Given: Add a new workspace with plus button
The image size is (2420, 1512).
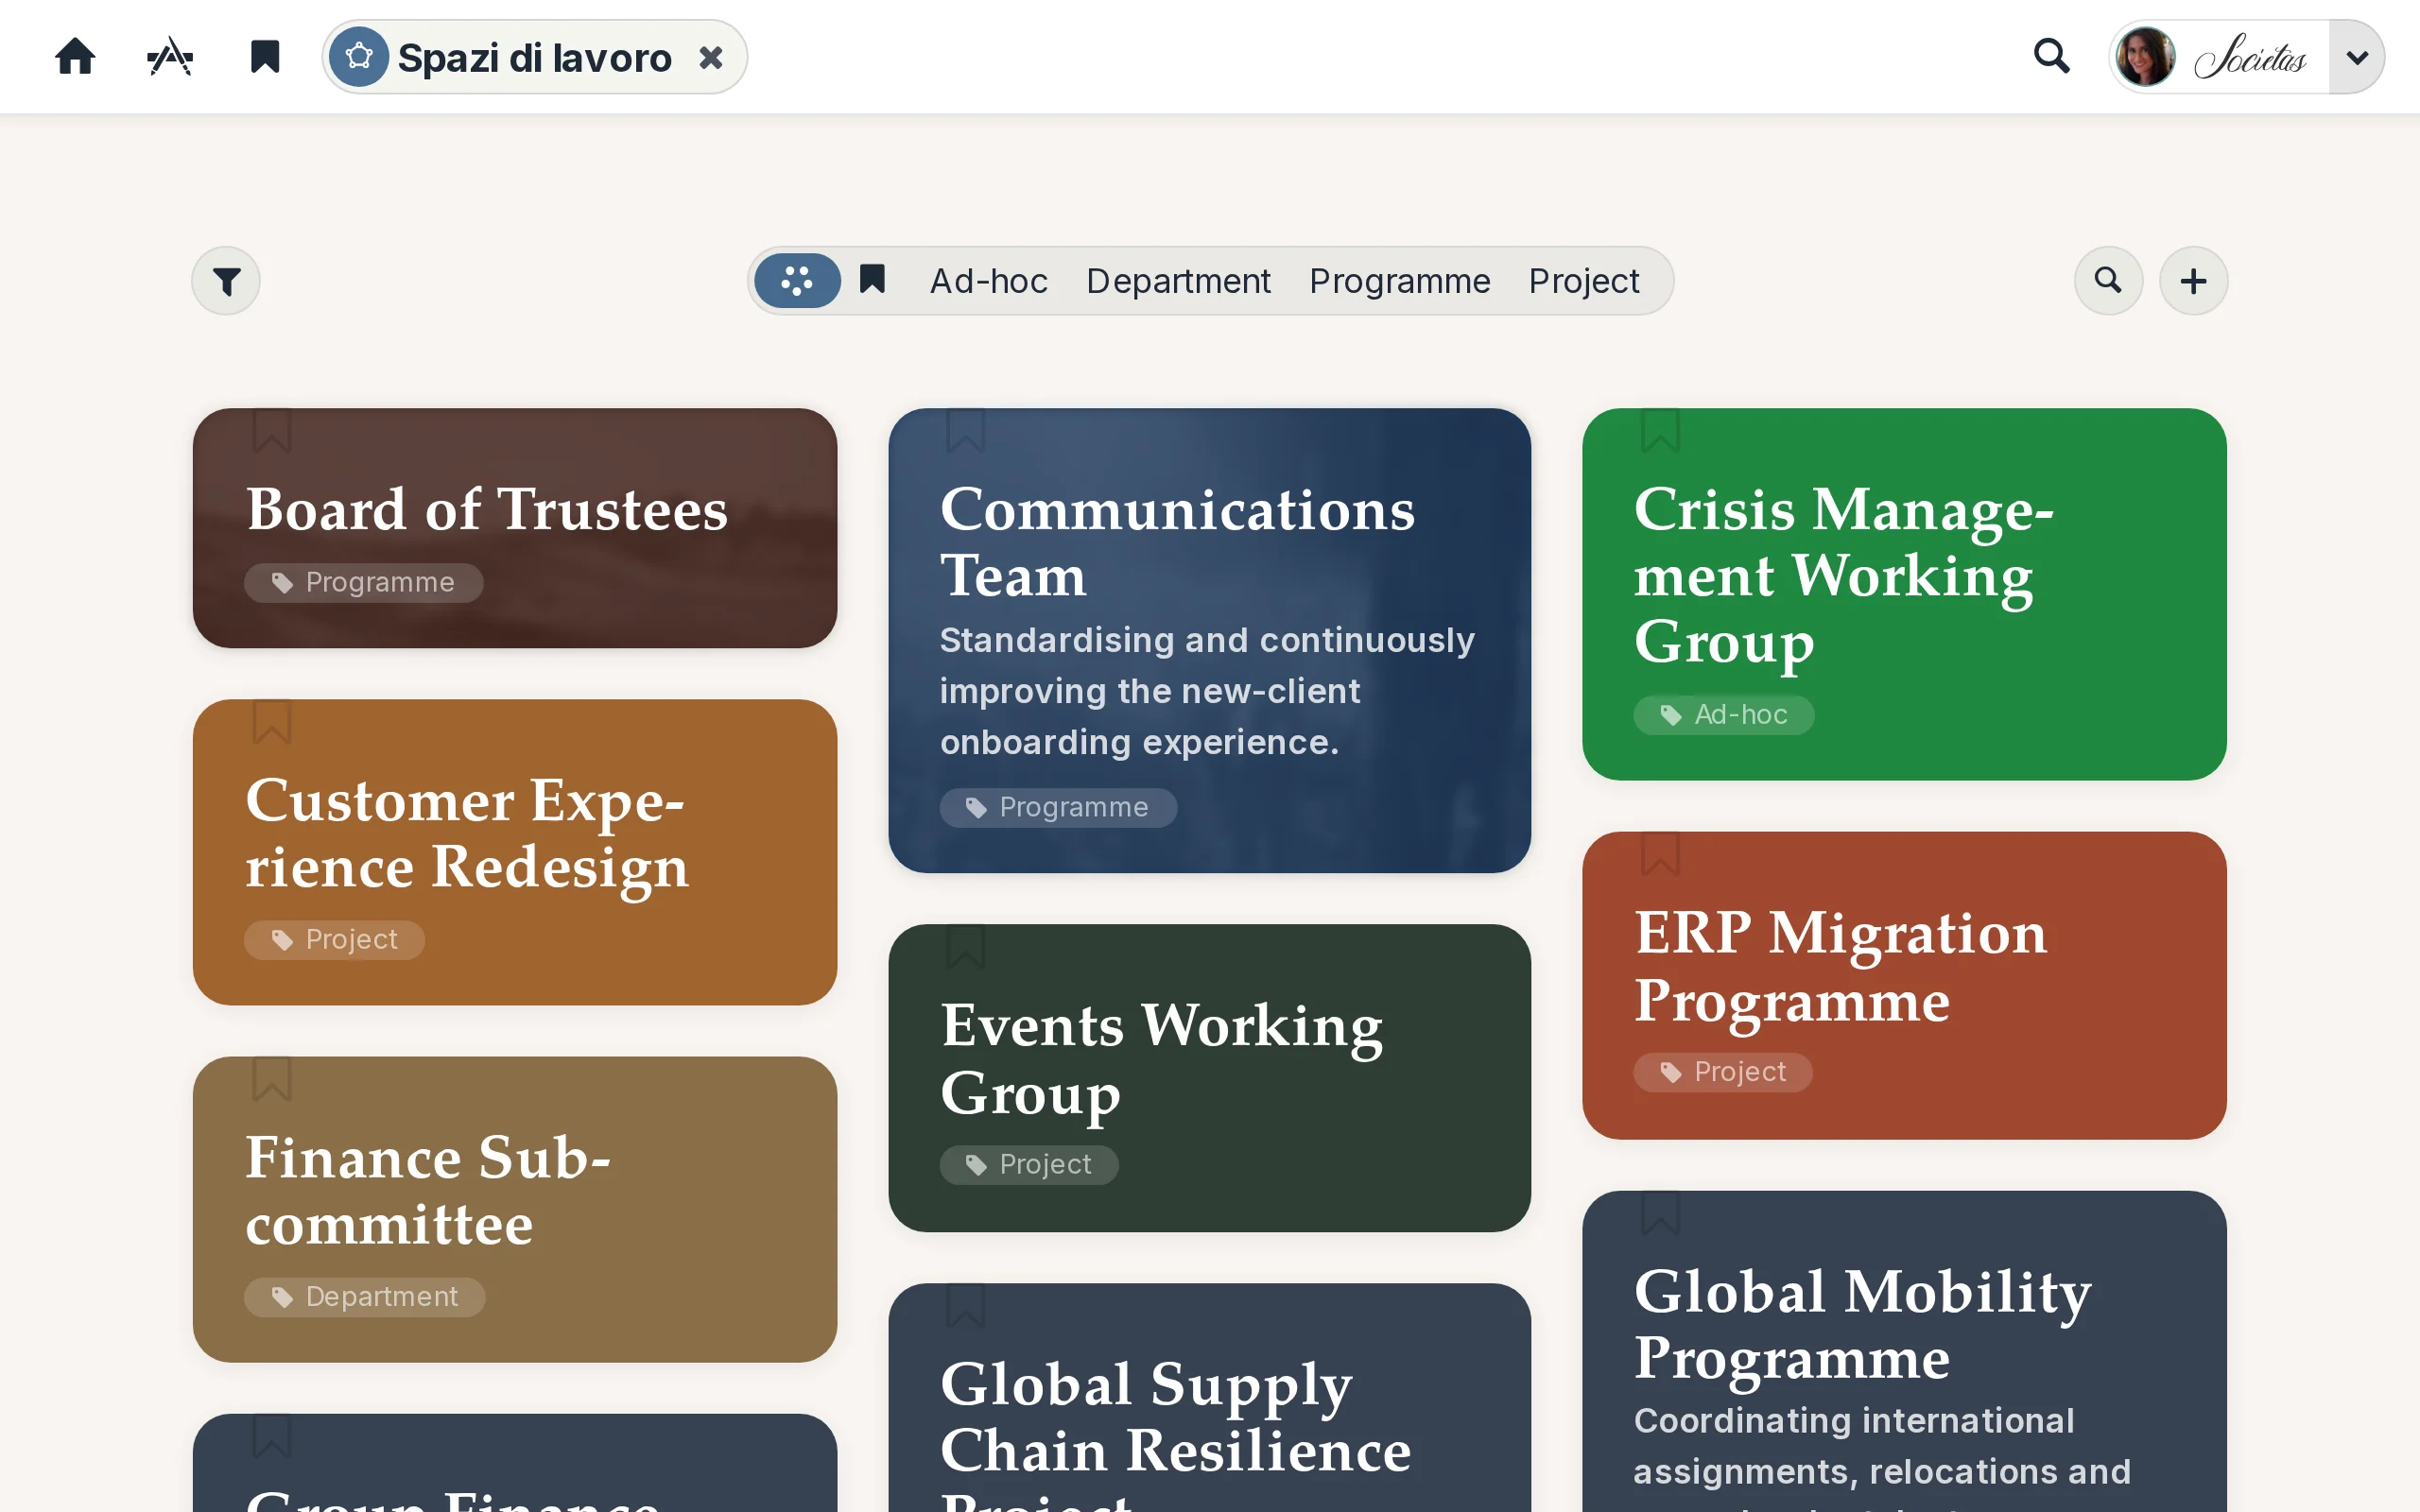Looking at the screenshot, I should click(2193, 281).
